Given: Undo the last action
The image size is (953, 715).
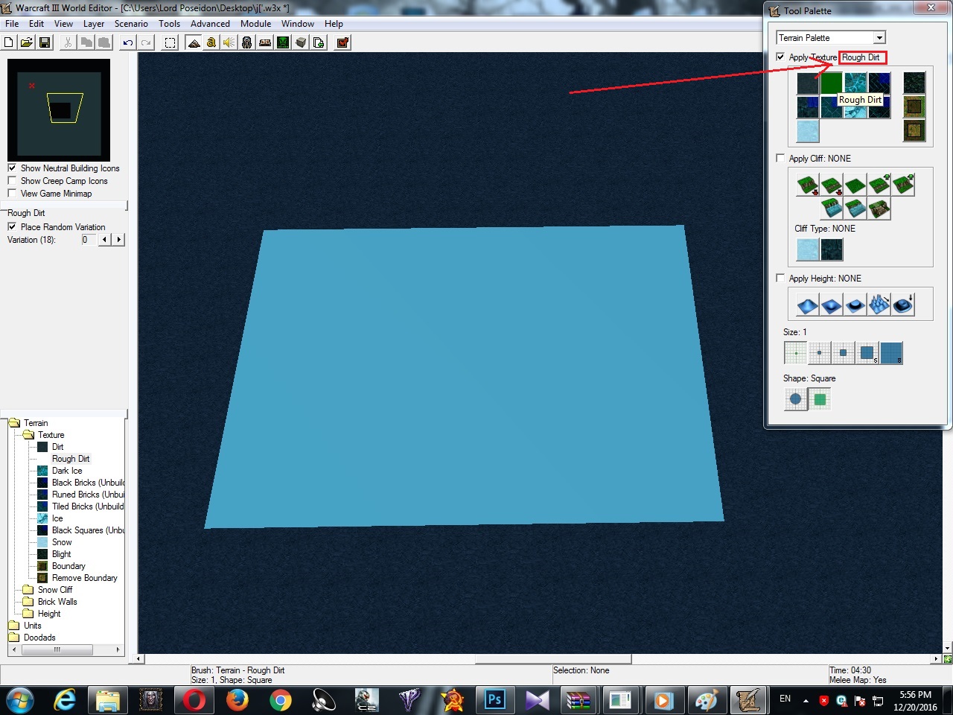Looking at the screenshot, I should click(x=128, y=42).
